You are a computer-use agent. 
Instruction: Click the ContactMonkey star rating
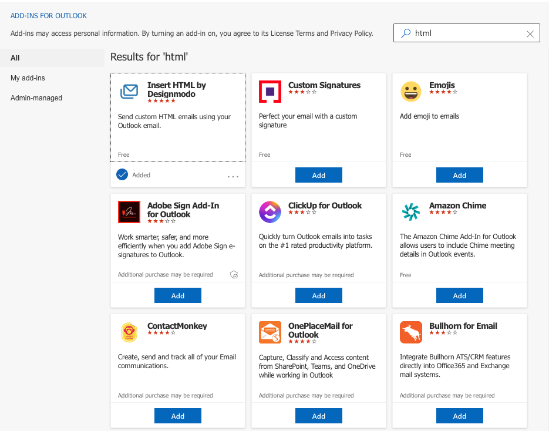[161, 332]
